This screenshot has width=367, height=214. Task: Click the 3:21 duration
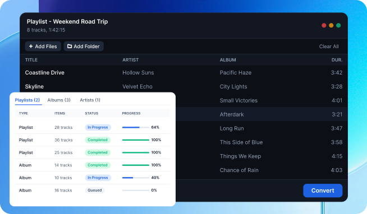point(337,114)
